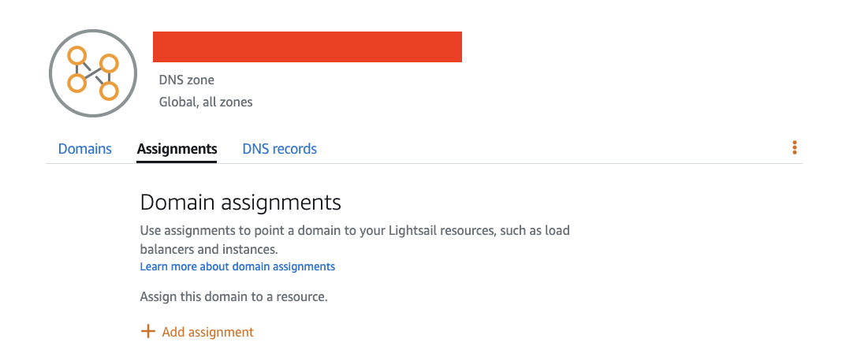Click the orange plus icon

click(147, 332)
